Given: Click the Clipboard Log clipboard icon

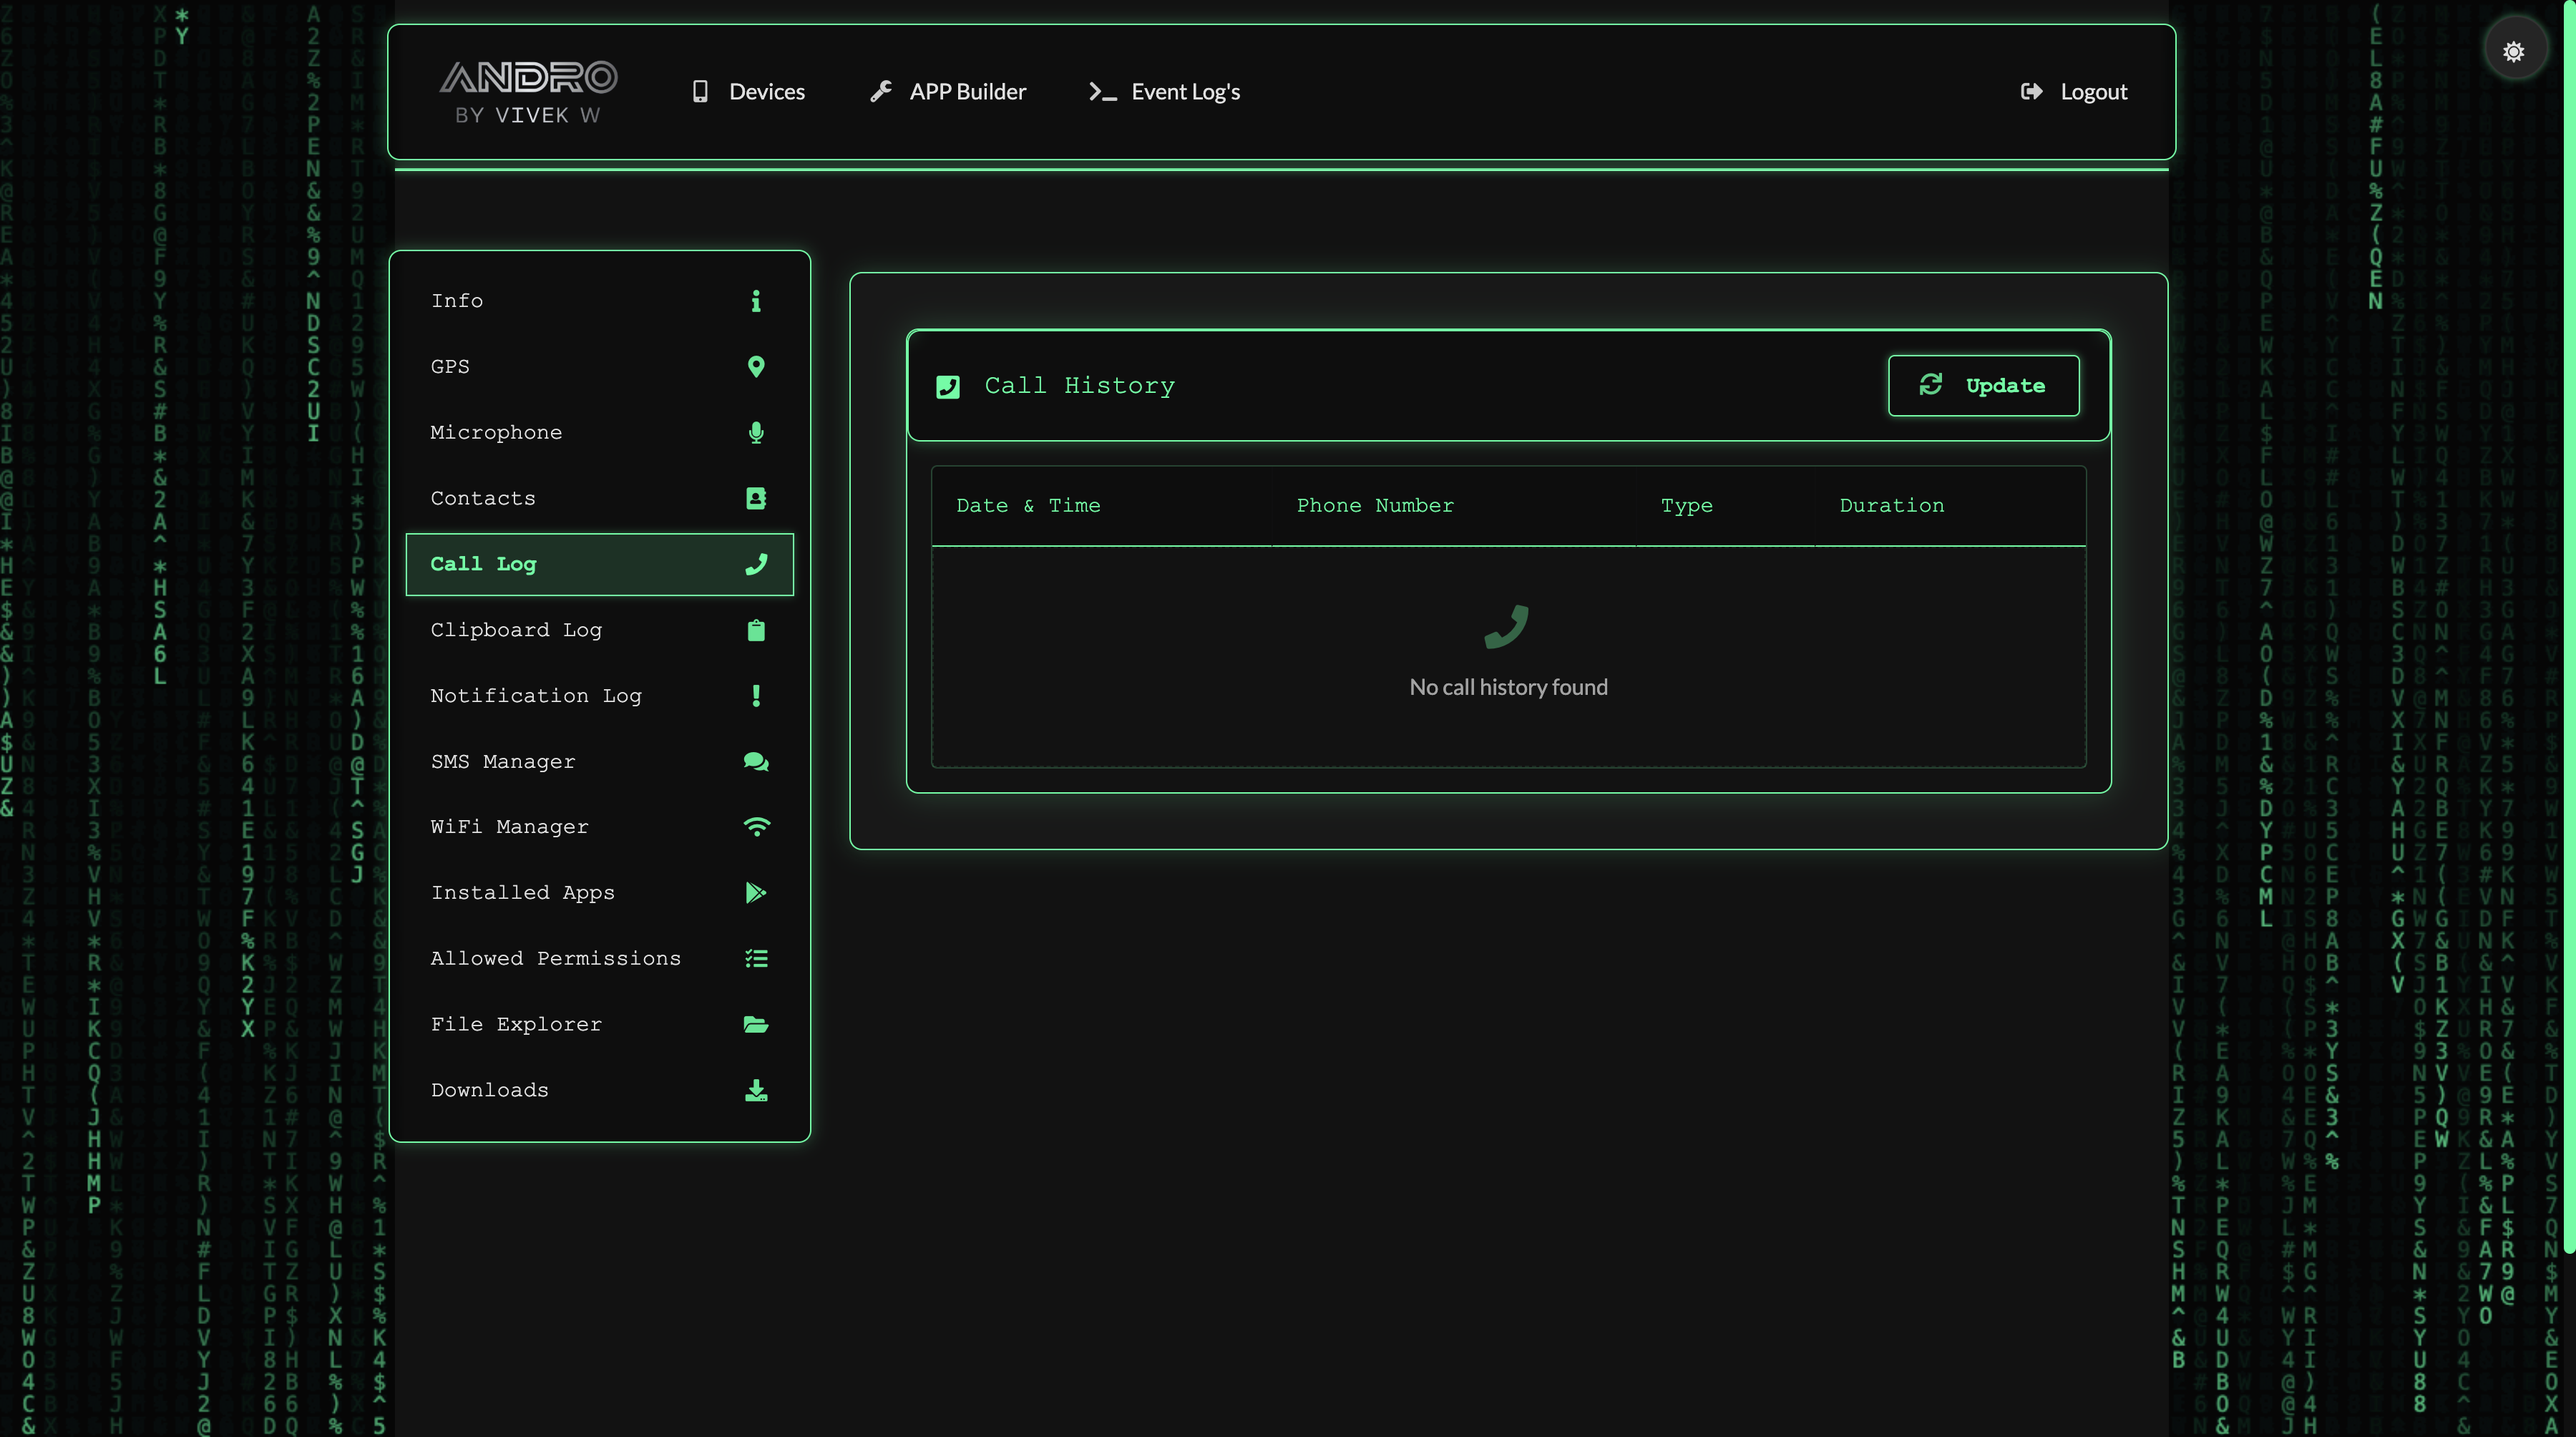Looking at the screenshot, I should pos(756,630).
